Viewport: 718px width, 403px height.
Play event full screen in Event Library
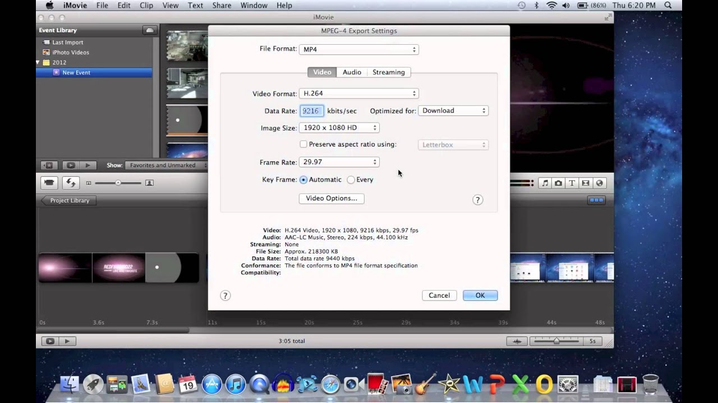[x=71, y=165]
